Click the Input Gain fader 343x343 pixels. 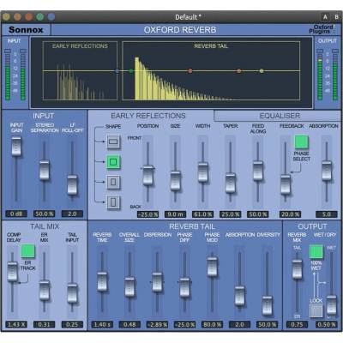point(16,147)
